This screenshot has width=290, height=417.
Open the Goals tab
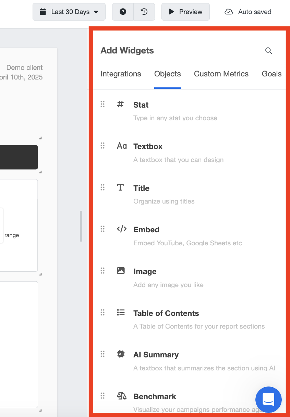(271, 74)
